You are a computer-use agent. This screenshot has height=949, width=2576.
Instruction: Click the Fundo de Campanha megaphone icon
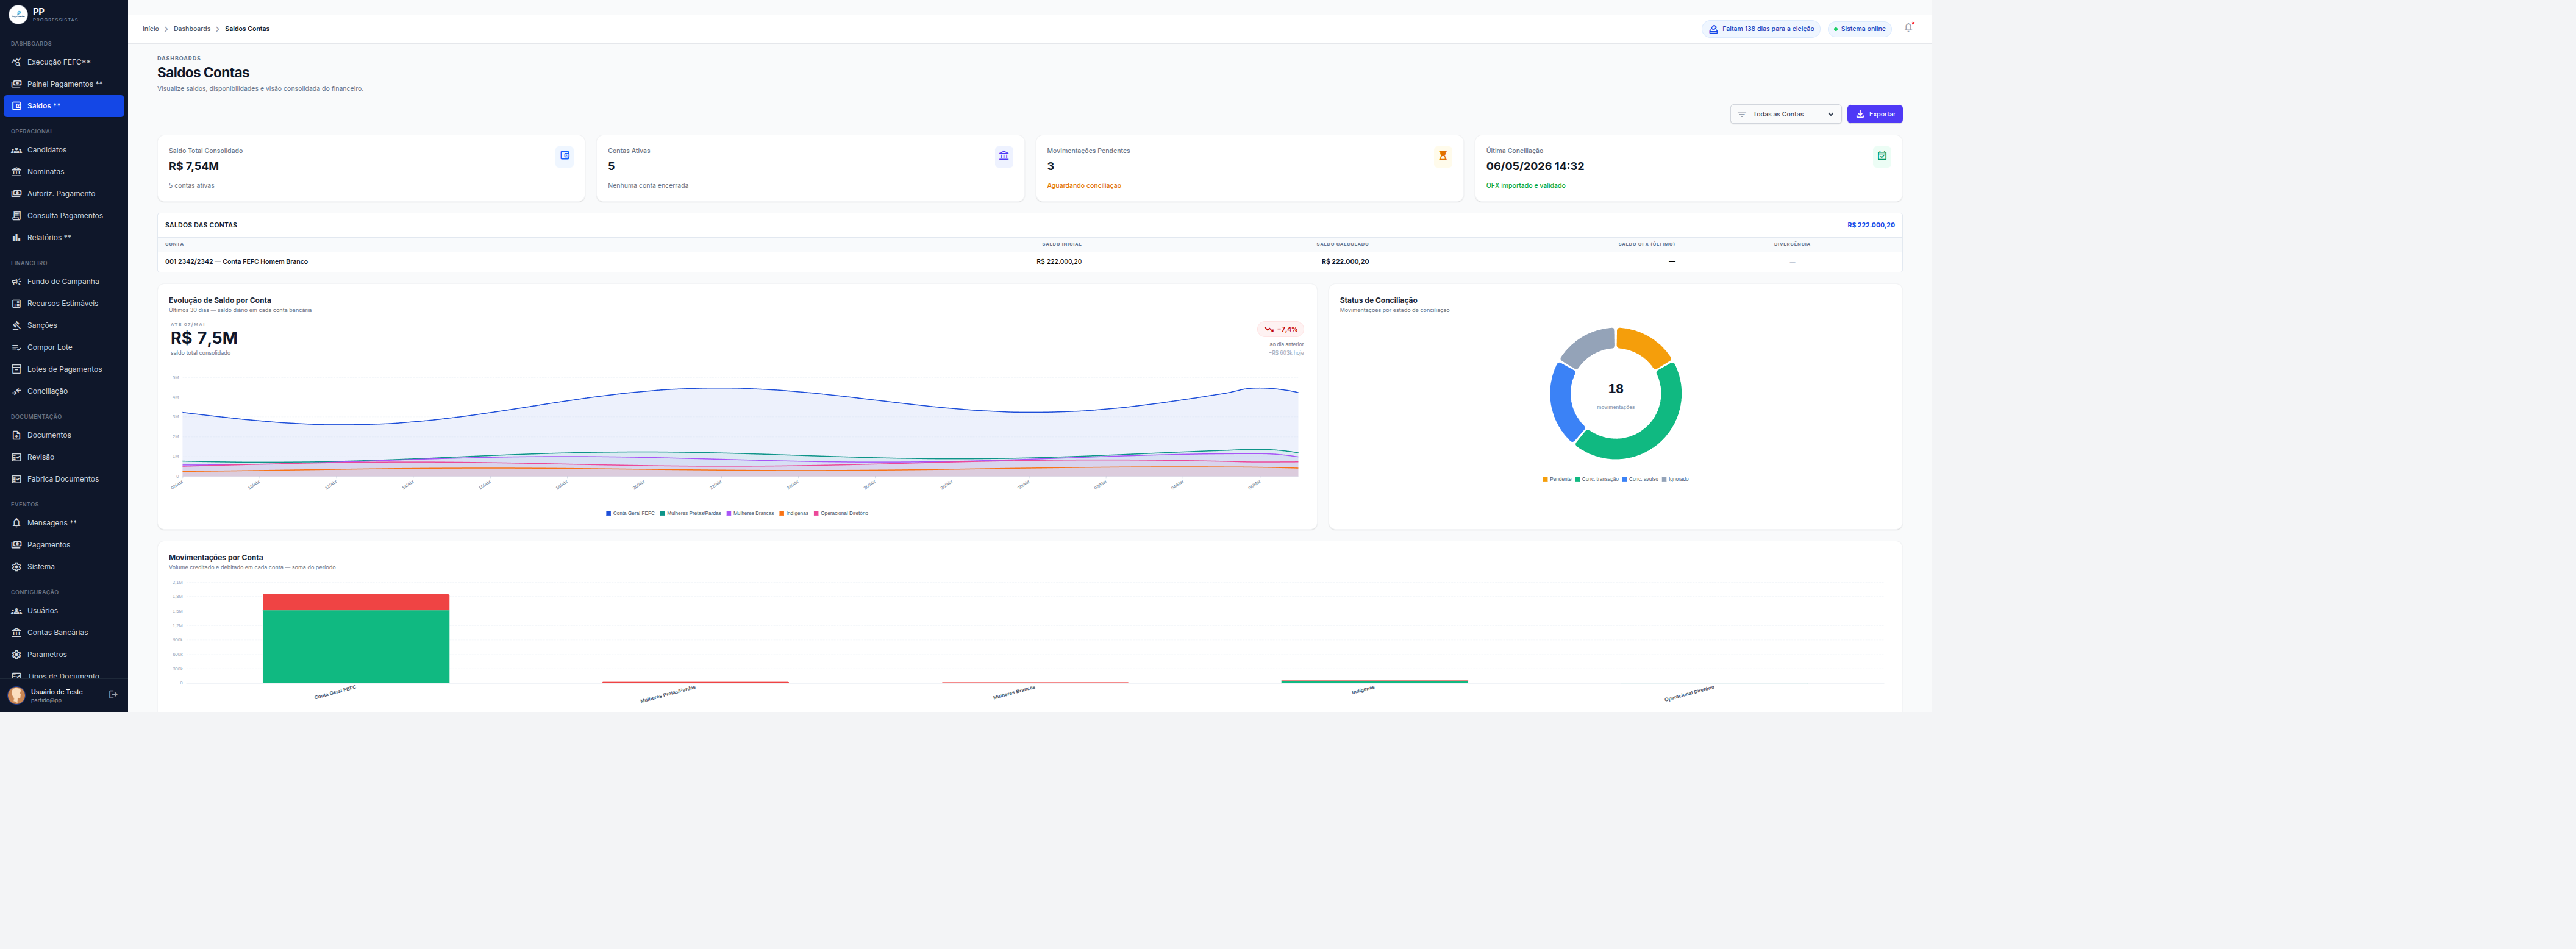pyautogui.click(x=16, y=282)
